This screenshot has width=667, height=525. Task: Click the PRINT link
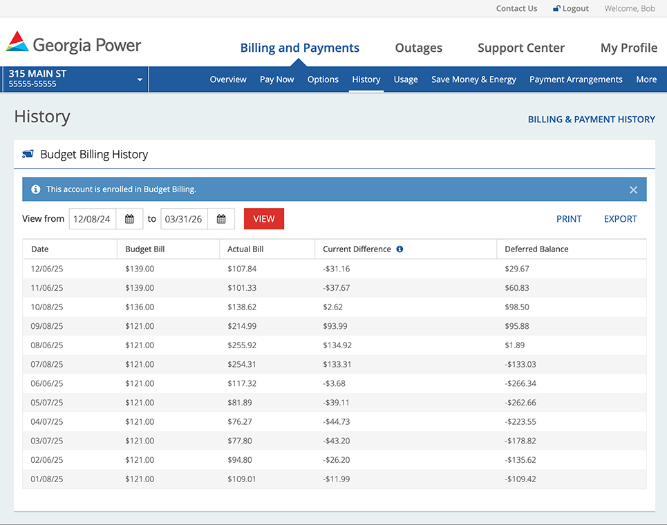point(569,219)
